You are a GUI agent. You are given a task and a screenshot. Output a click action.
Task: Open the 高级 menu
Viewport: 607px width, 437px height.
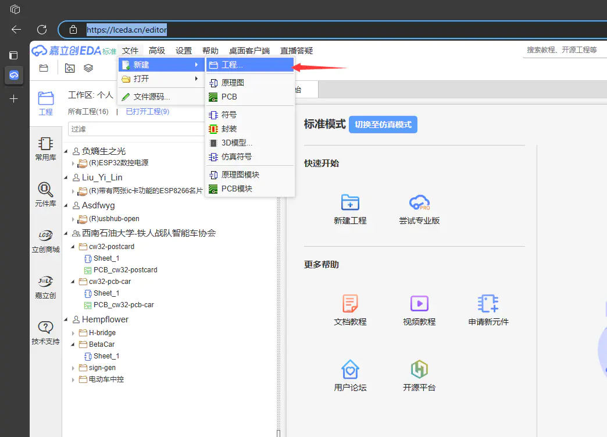tap(157, 51)
